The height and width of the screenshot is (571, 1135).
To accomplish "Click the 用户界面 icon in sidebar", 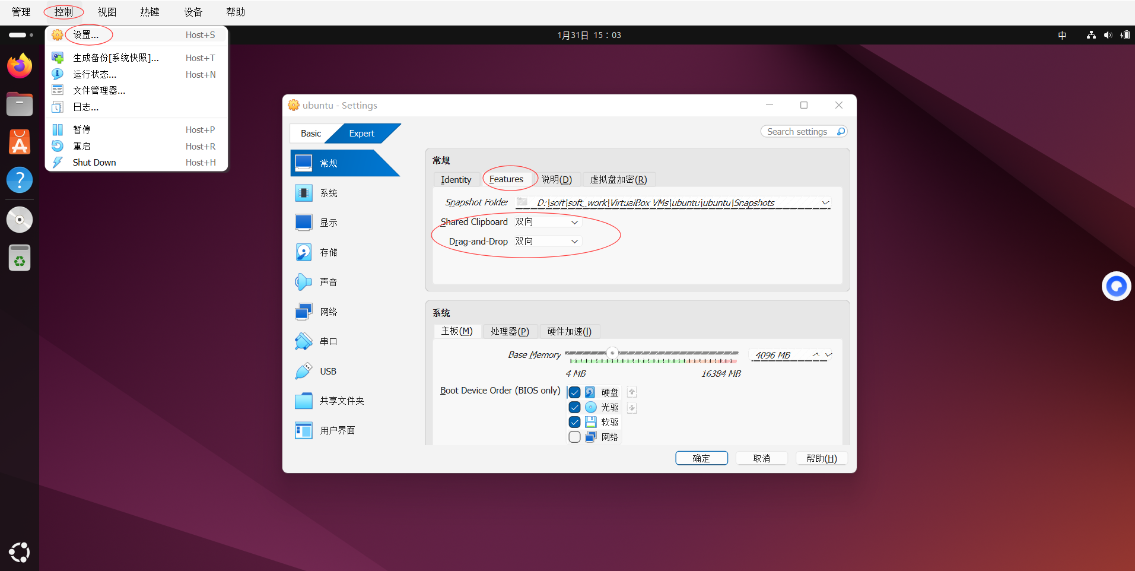I will tap(304, 430).
